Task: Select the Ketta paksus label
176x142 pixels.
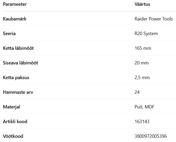Action: click(x=16, y=78)
